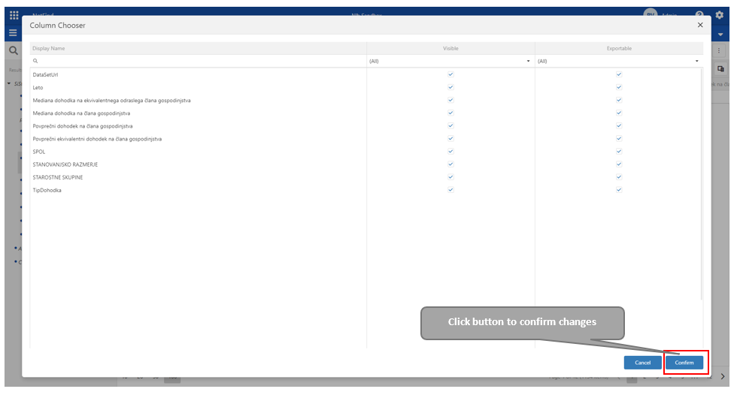
Task: Click the magnifier search icon in left sidebar
Action: (13, 51)
